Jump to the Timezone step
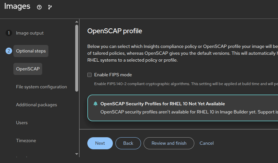 [x=26, y=141]
